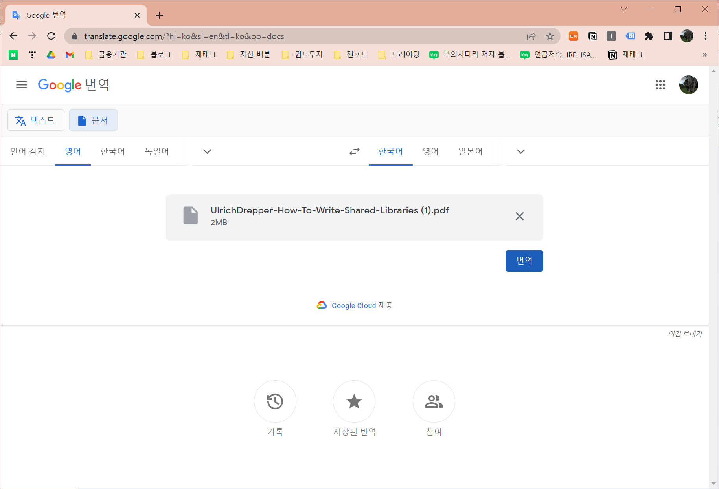Go forward in browser history
This screenshot has width=719, height=489.
(x=32, y=36)
